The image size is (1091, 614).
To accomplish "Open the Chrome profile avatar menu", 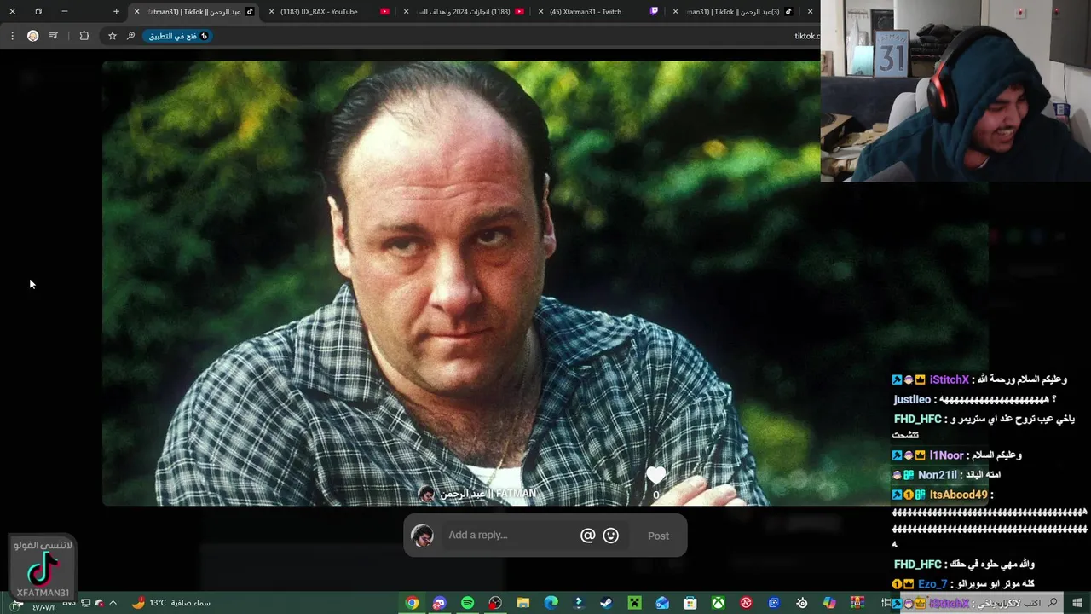I will [x=32, y=36].
